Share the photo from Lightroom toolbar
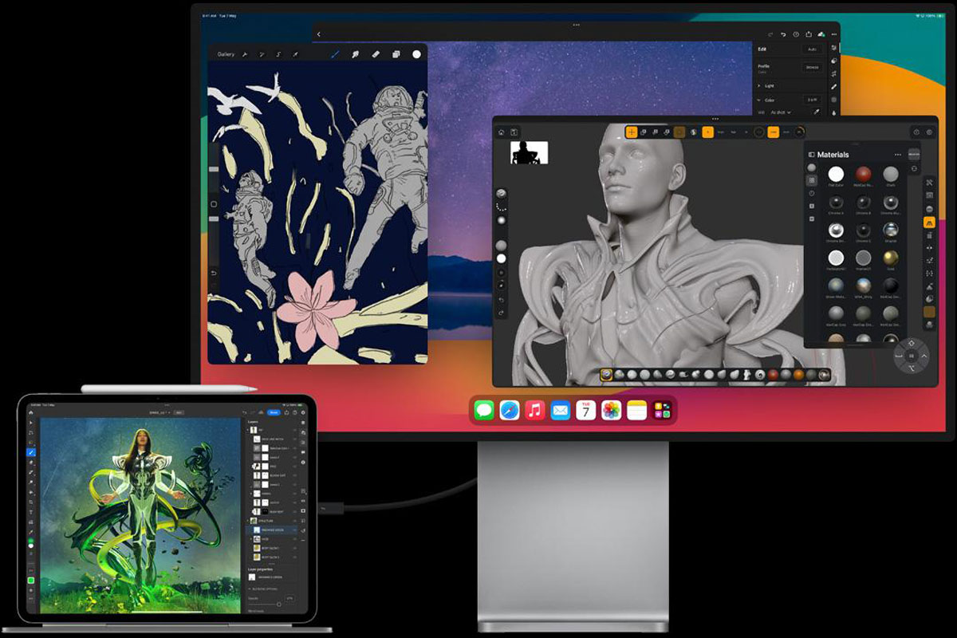The image size is (957, 638). coord(809,34)
